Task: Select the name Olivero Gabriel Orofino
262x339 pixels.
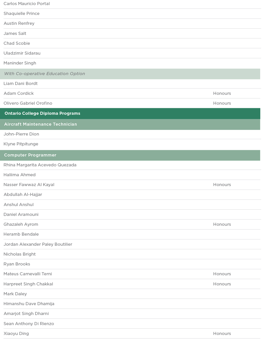Action: (28, 103)
